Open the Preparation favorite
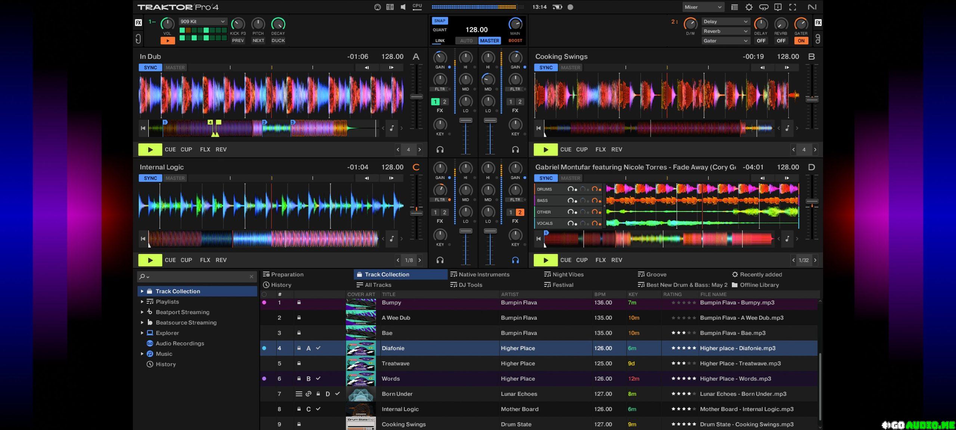This screenshot has height=430, width=956. coord(283,274)
